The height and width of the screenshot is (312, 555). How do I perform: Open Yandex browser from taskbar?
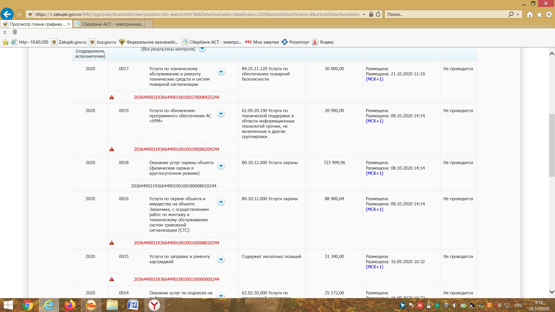(155, 305)
